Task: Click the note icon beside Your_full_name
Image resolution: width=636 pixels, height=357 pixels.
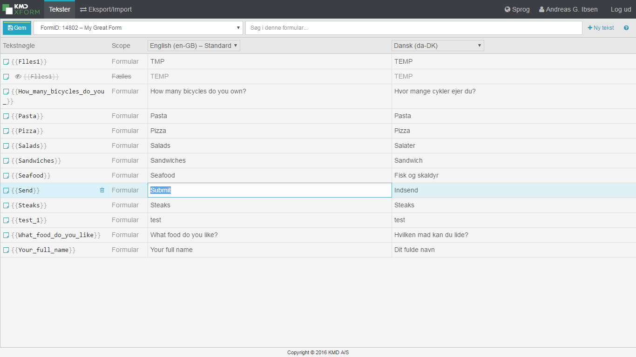Action: 6,250
